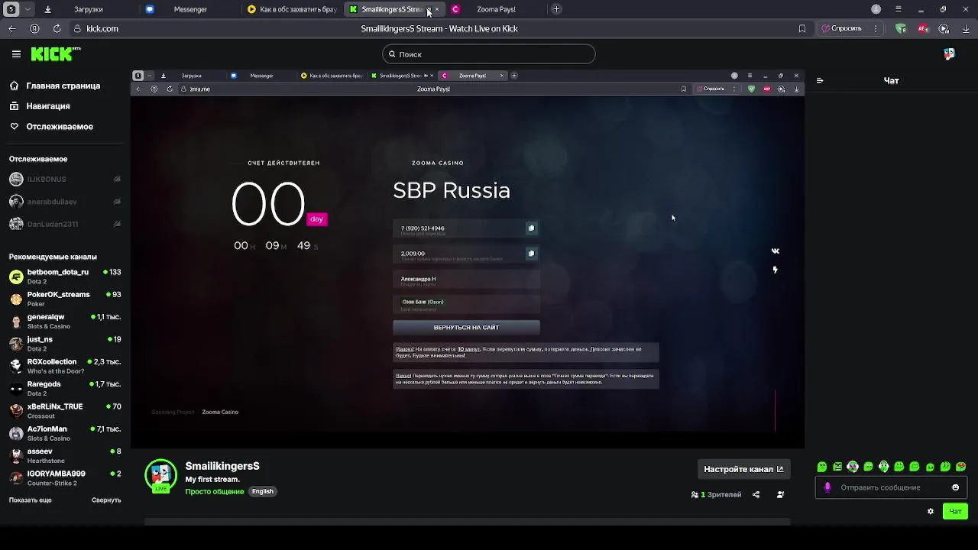
Task: Insert the last emote with red eyes
Action: (x=961, y=467)
